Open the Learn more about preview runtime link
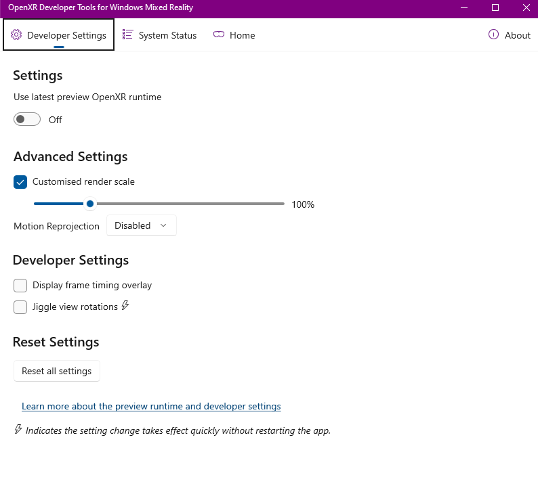 (x=151, y=406)
